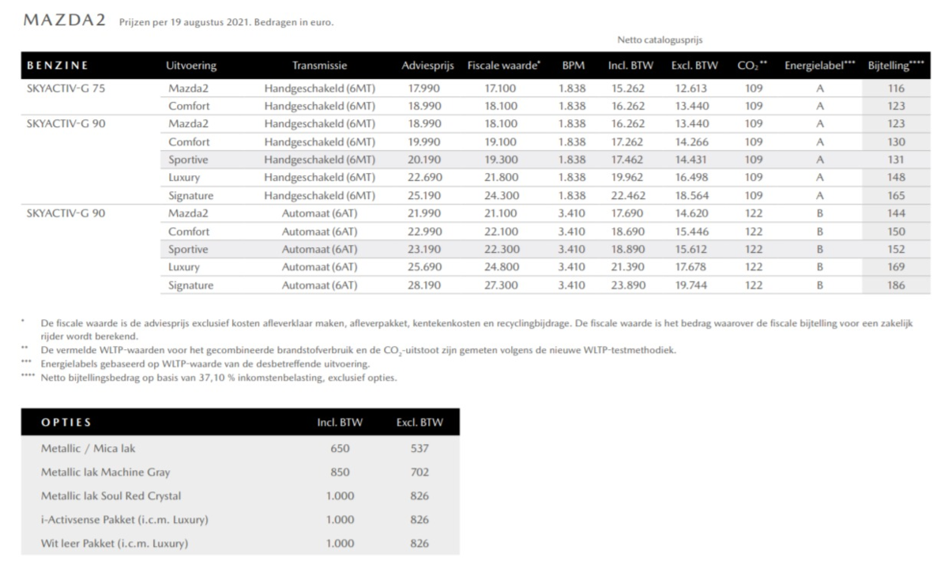The height and width of the screenshot is (579, 948).
Task: Click Incl. BTW value 17.690
Action: [629, 213]
